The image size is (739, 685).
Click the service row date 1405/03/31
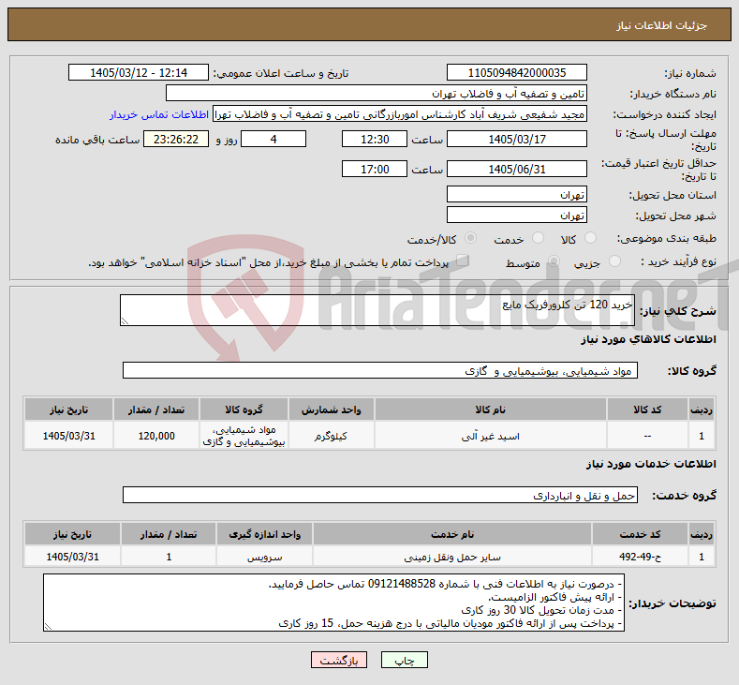click(72, 557)
